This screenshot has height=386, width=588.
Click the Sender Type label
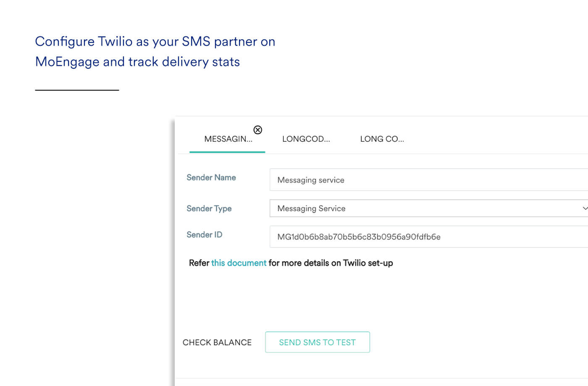point(209,209)
